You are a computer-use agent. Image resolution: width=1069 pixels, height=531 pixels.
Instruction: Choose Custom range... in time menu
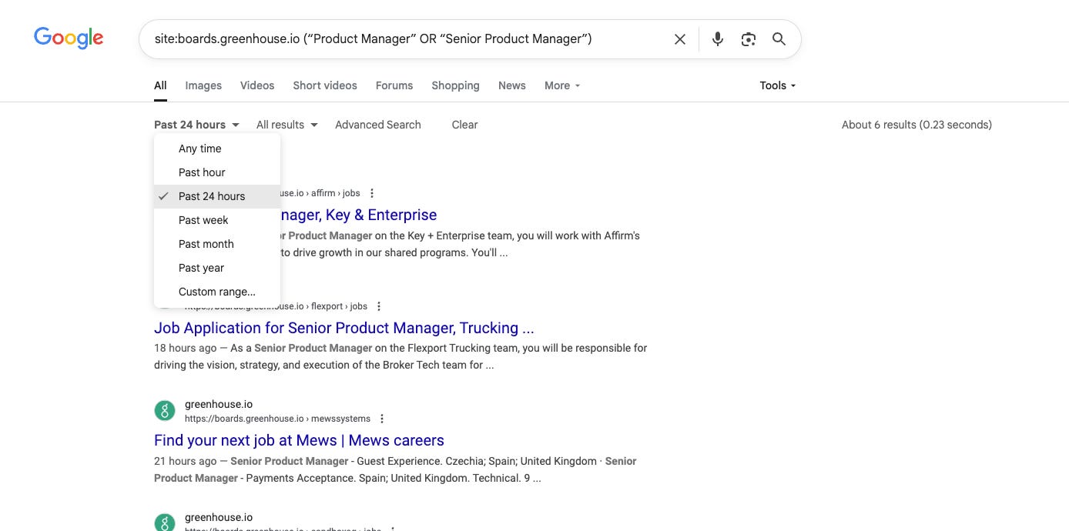[217, 292]
